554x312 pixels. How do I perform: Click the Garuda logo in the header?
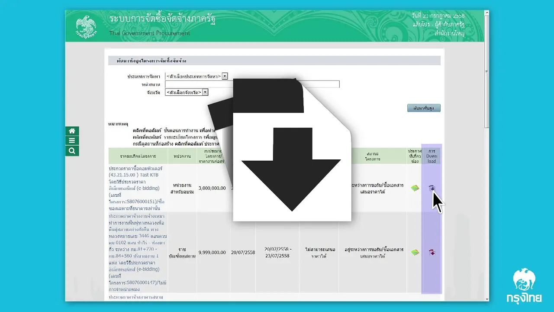(86, 26)
